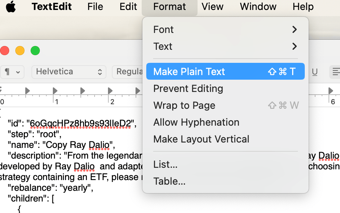
Task: Open the List… dialog
Action: tap(225, 164)
